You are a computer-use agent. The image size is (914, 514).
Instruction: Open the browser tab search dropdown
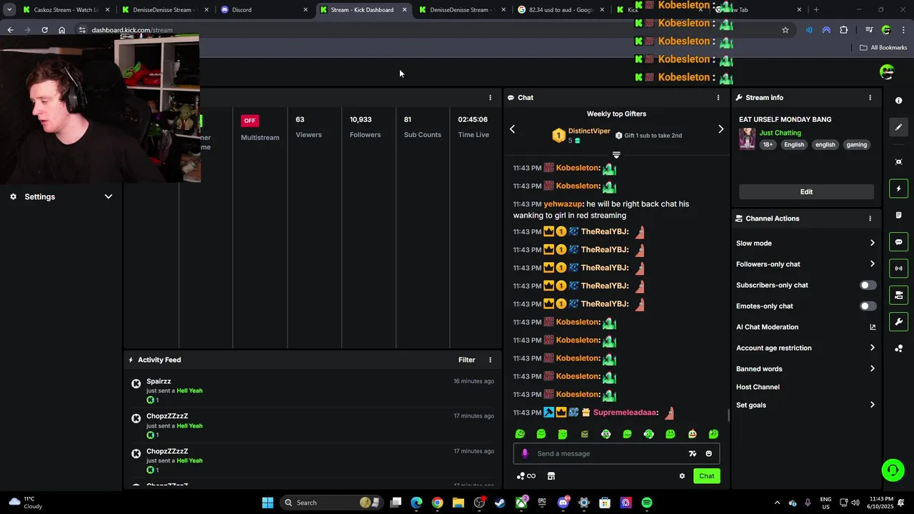9,10
